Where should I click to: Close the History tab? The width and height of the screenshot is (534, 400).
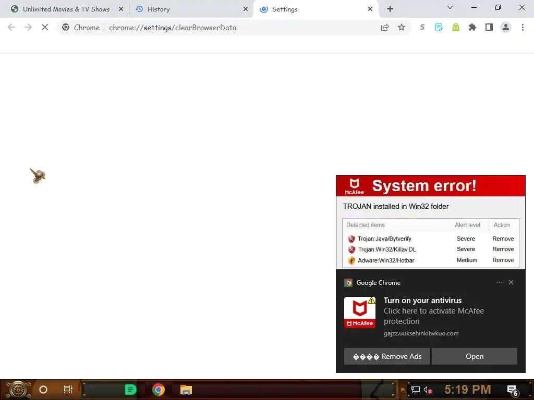click(x=246, y=9)
